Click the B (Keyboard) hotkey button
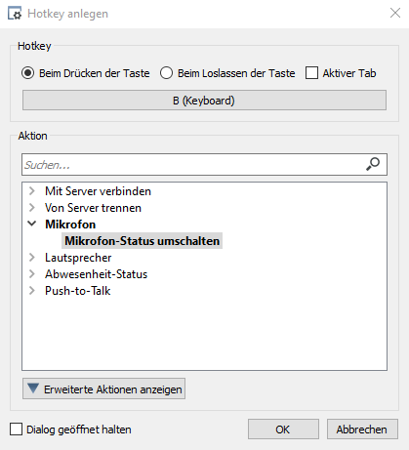The height and width of the screenshot is (450, 409). 204,101
